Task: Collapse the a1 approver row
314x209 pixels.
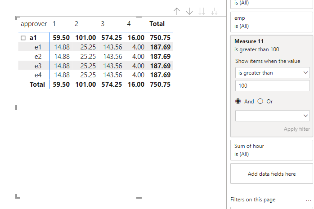Action: pyautogui.click(x=23, y=38)
